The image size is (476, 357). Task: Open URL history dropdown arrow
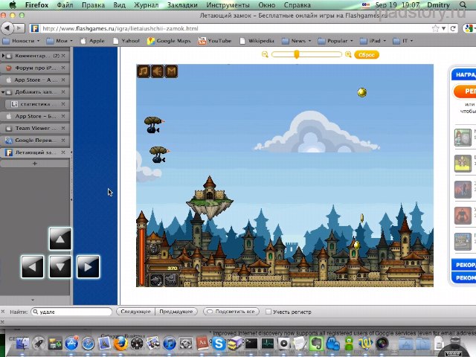pyautogui.click(x=443, y=28)
